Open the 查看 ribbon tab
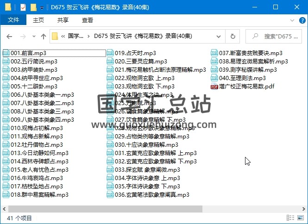The image size is (308, 224). pos(88,20)
